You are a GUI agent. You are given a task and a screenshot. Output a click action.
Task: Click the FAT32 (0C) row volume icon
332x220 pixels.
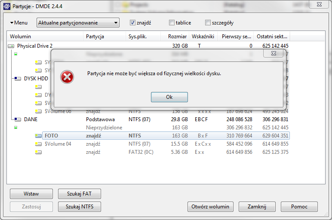click(x=38, y=152)
